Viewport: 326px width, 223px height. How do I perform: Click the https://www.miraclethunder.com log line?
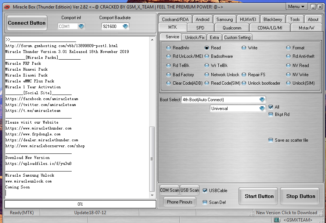[x=39, y=128]
